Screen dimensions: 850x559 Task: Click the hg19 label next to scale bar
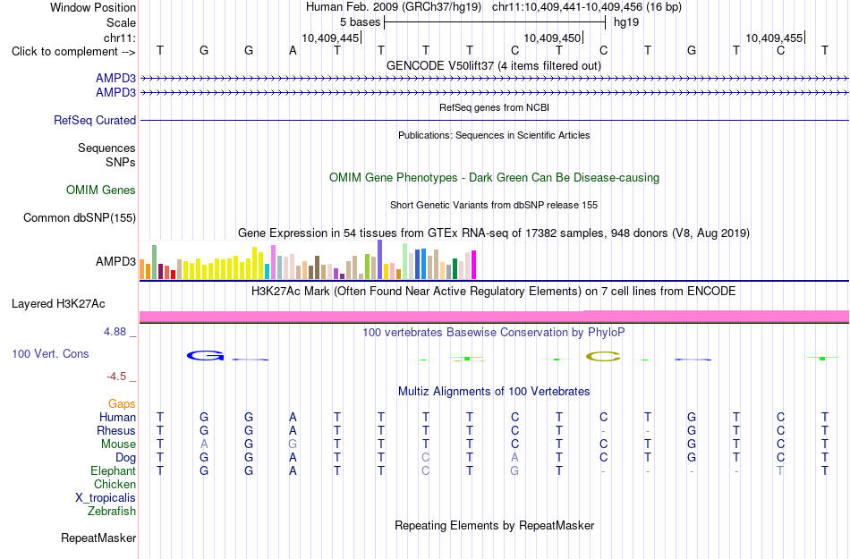coord(626,22)
